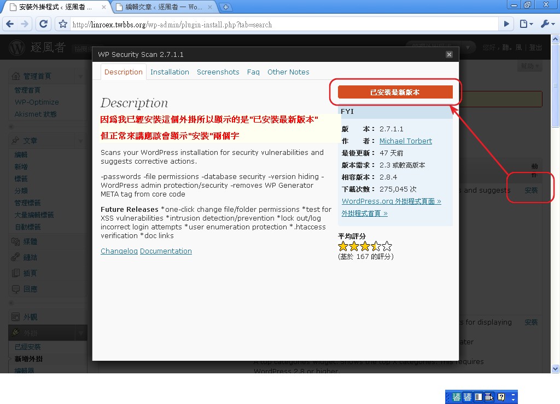Screen dimensions: 560x404
Task: Open 自動標籤 in the sidebar
Action: pyautogui.click(x=27, y=227)
